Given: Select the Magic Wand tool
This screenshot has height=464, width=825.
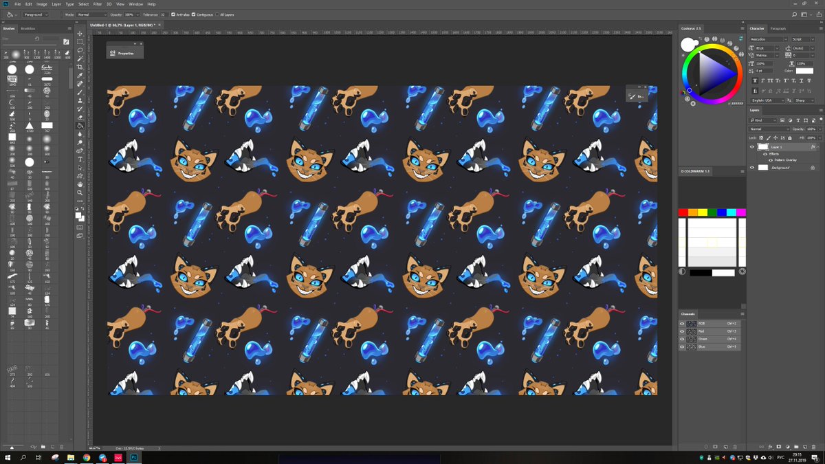Looking at the screenshot, I should coord(80,58).
